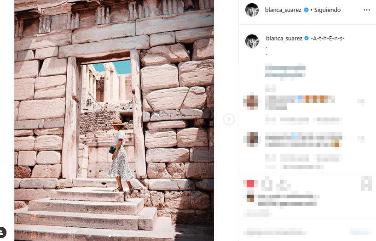Image resolution: width=376 pixels, height=241 pixels.
Task: Click the Athens photo of the woman
Action: click(x=114, y=120)
